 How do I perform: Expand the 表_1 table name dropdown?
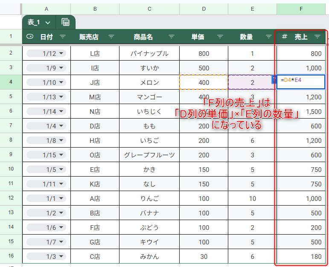[47, 22]
